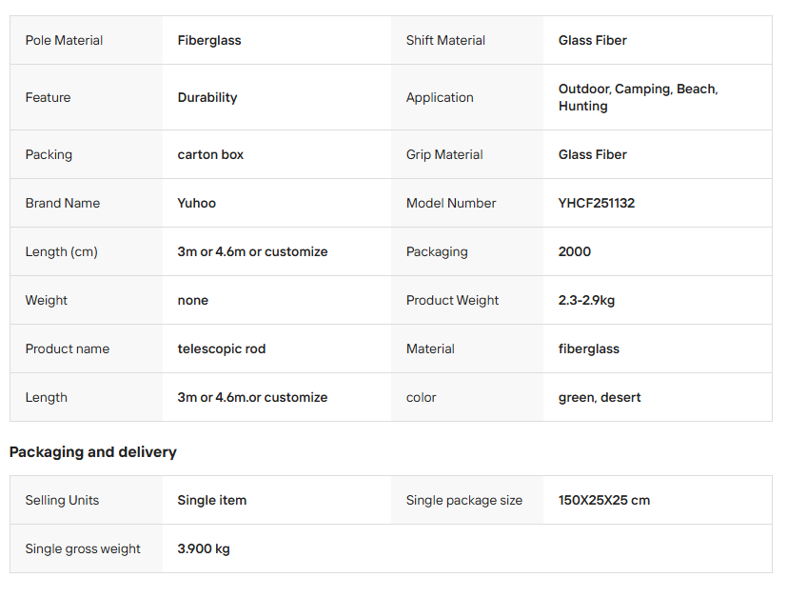
Task: Click the Yuhoo brand name value
Action: [197, 203]
